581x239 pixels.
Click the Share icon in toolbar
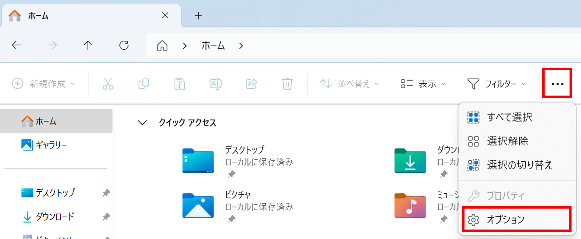pos(251,84)
